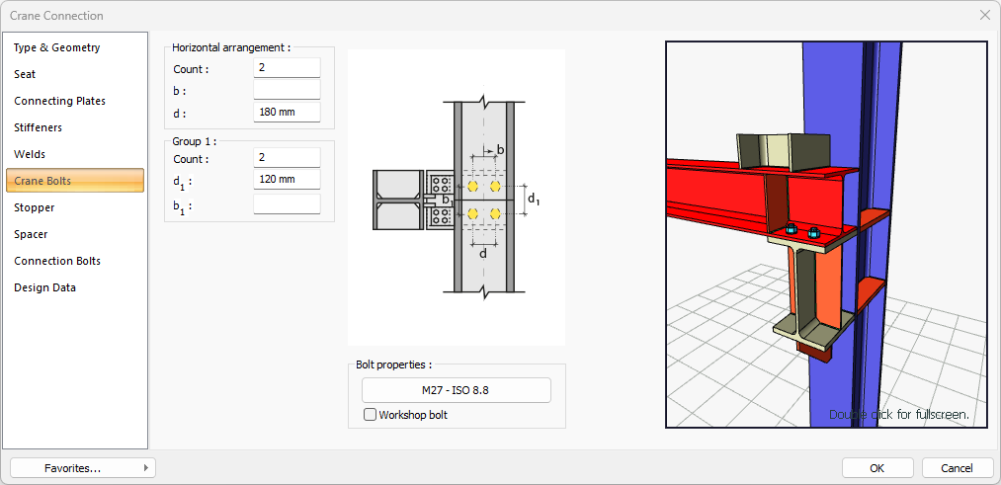Image resolution: width=1001 pixels, height=485 pixels.
Task: Click the empty horizontal b field
Action: coord(287,90)
